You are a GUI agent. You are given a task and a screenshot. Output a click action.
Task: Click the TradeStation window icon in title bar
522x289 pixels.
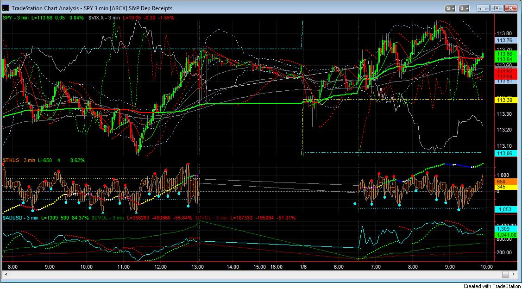(6, 8)
